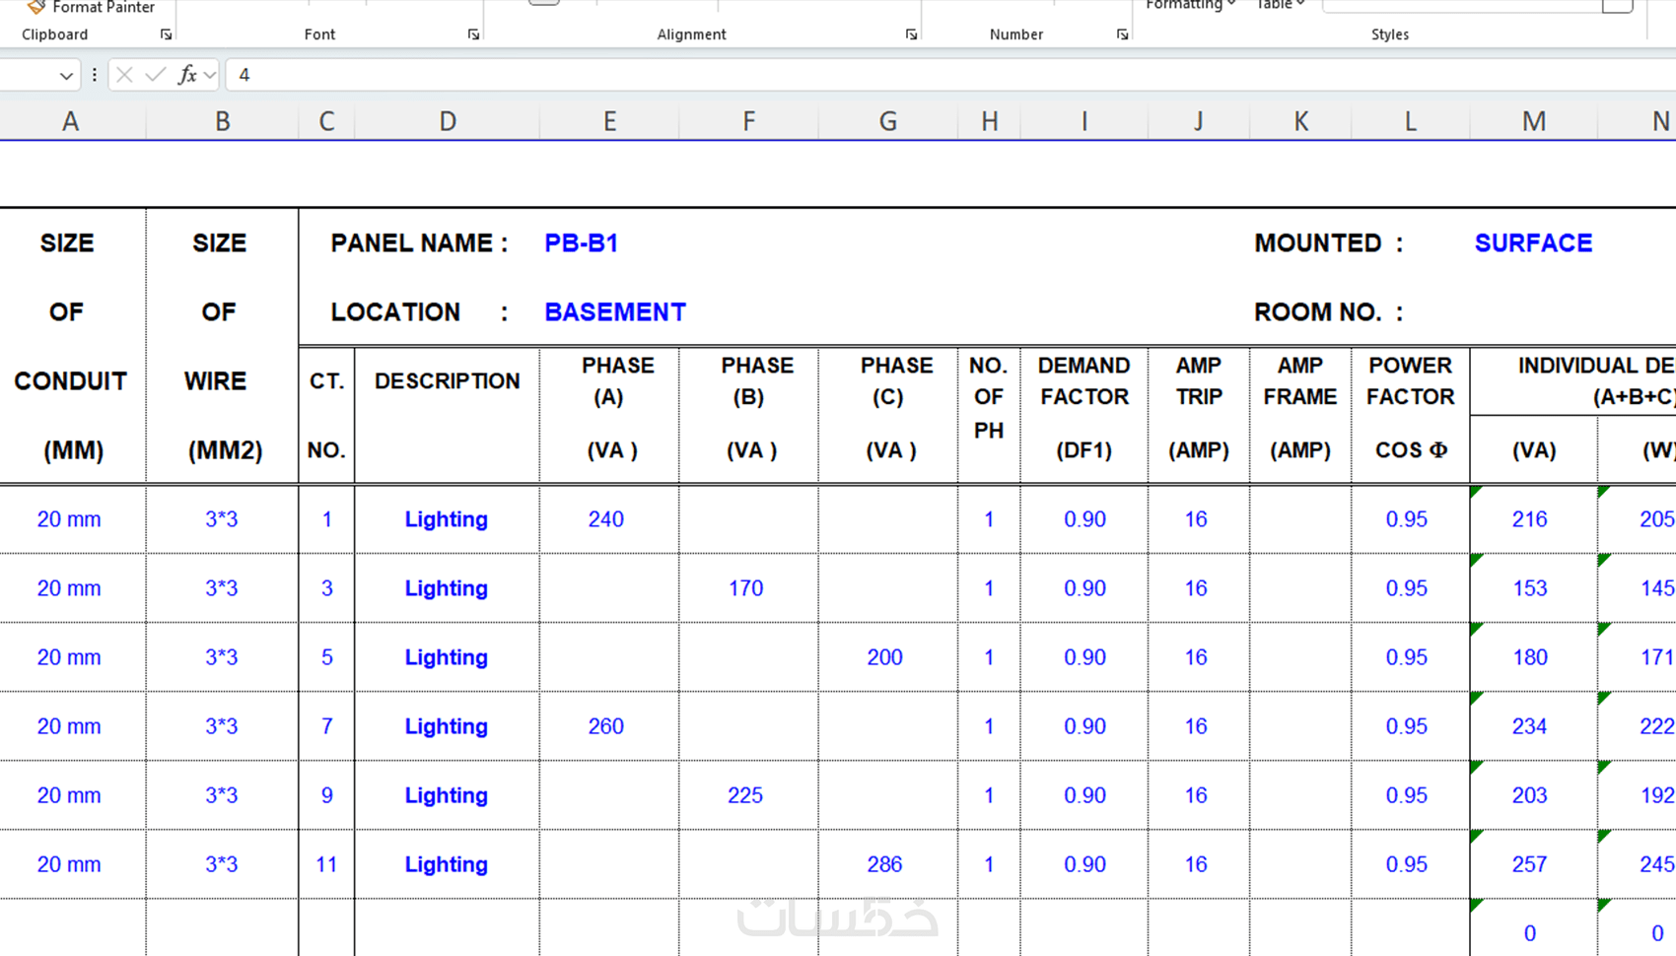Open the Number format dialog launcher
The width and height of the screenshot is (1676, 956).
[x=1122, y=34]
